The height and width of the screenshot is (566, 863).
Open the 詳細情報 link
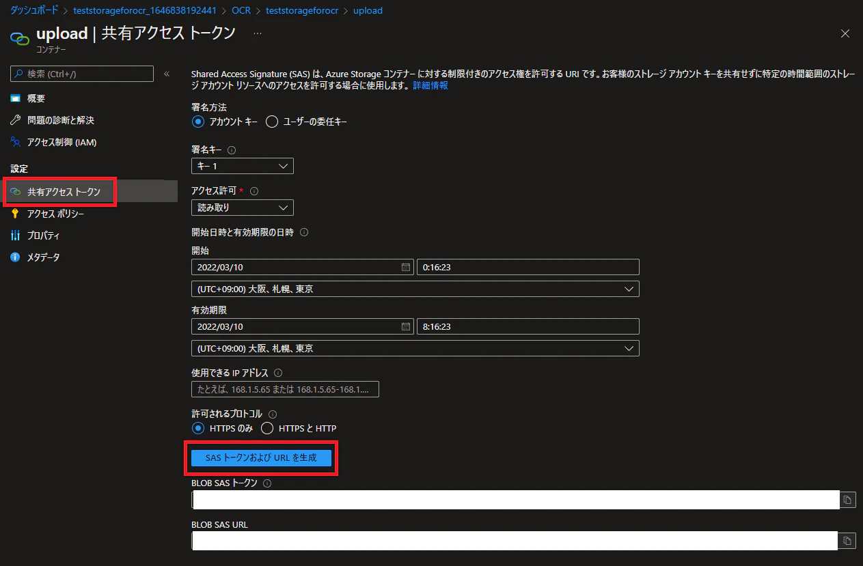click(430, 86)
